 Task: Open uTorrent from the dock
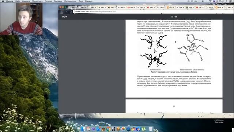tap(143, 129)
